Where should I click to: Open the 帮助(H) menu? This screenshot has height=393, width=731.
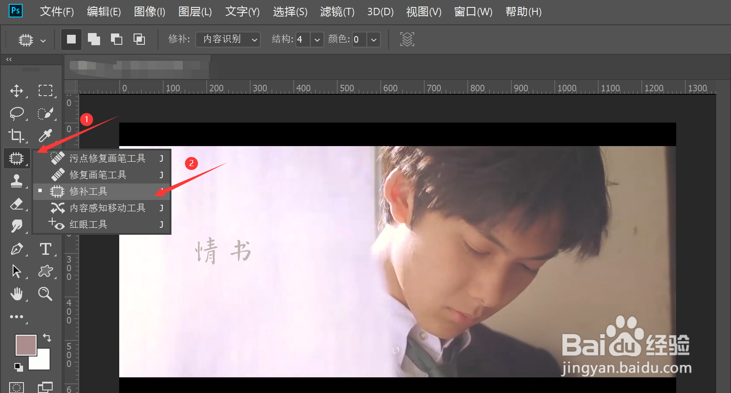click(523, 12)
